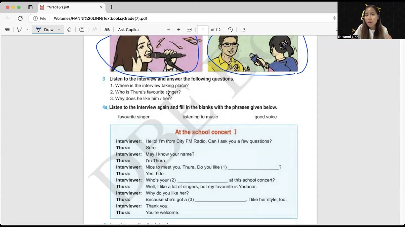The height and width of the screenshot is (227, 405).
Task: Click the line "I'm Thura."
Action: point(156,161)
